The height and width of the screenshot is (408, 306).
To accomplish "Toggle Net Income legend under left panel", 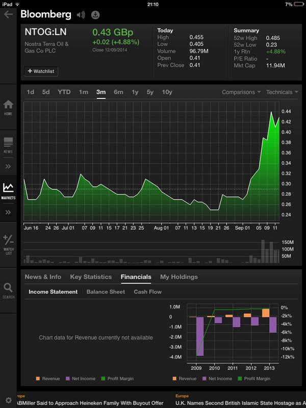I will [x=81, y=378].
